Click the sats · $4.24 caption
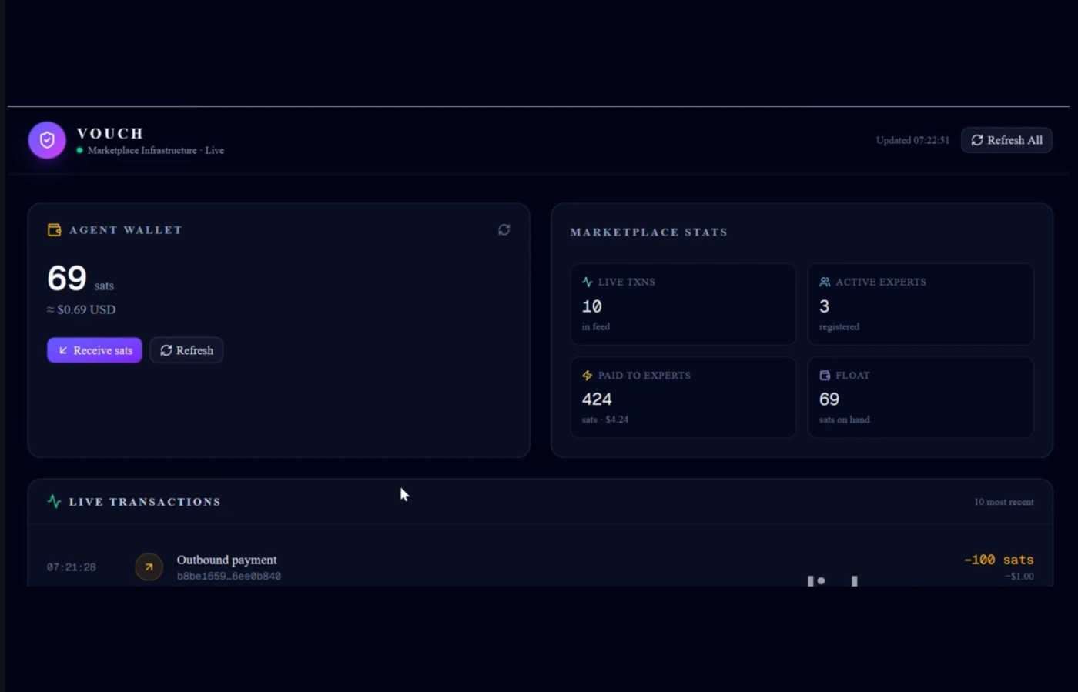Viewport: 1078px width, 692px height. 605,420
